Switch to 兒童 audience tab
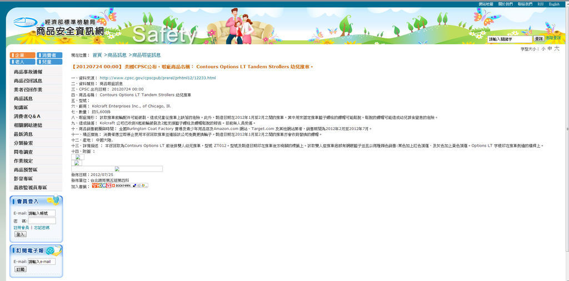This screenshot has height=281, width=569. 49,62
